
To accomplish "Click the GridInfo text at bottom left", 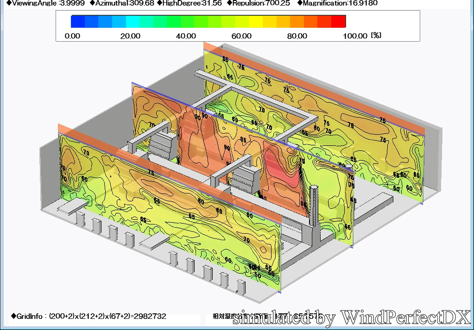I will pos(88,317).
